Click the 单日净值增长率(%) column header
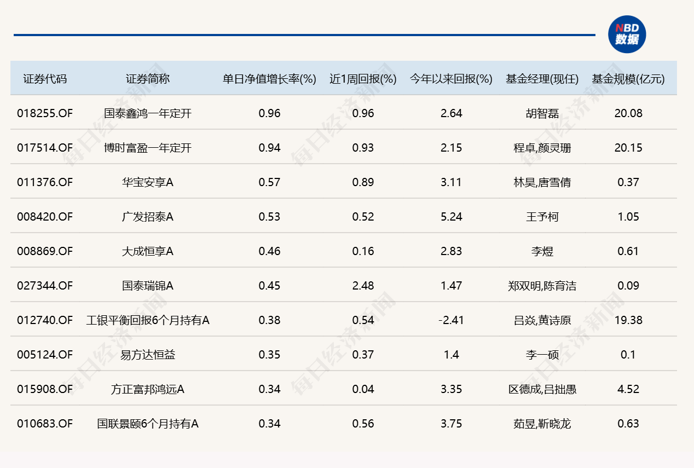This screenshot has width=694, height=468. [x=269, y=79]
